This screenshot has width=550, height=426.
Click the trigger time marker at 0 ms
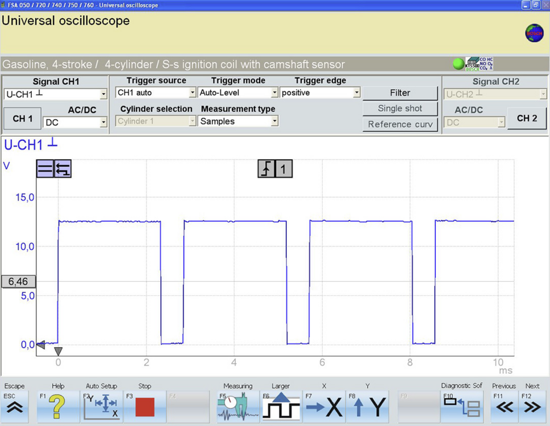tap(58, 351)
